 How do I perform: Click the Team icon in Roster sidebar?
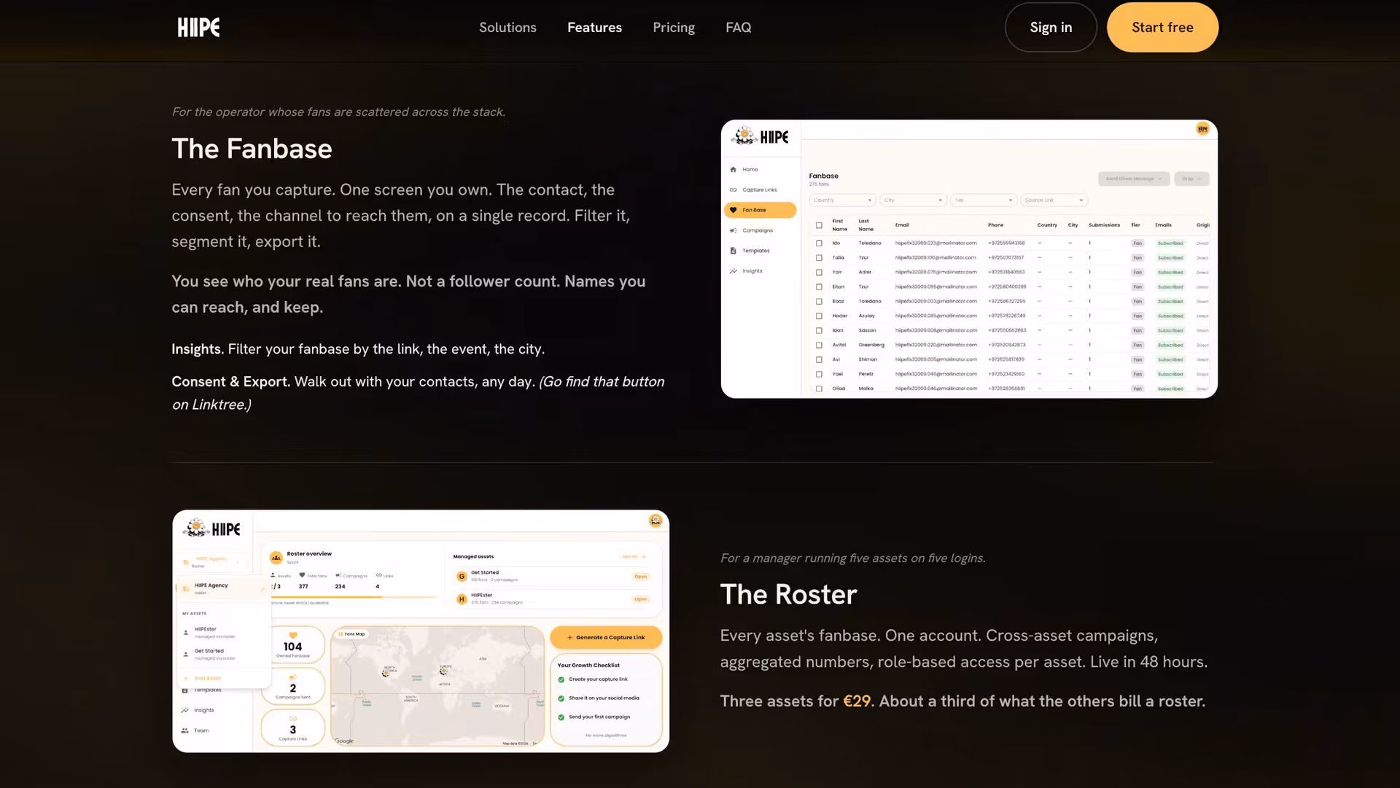[x=184, y=730]
